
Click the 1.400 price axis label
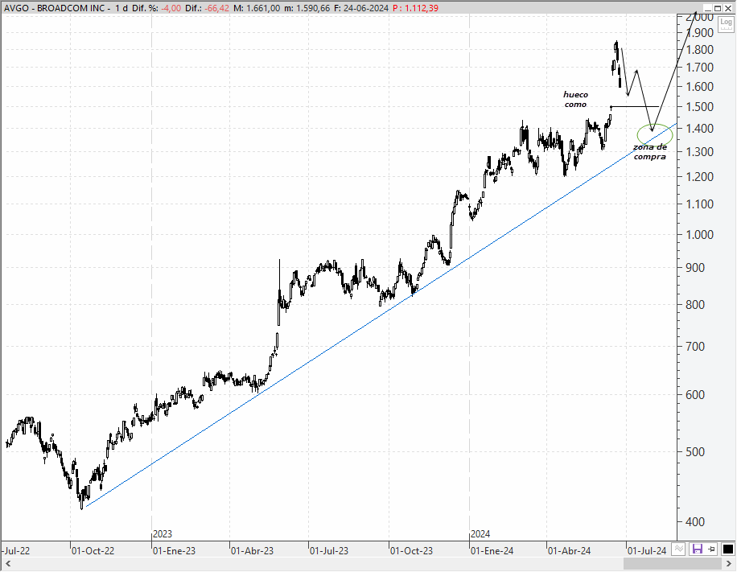tap(700, 128)
